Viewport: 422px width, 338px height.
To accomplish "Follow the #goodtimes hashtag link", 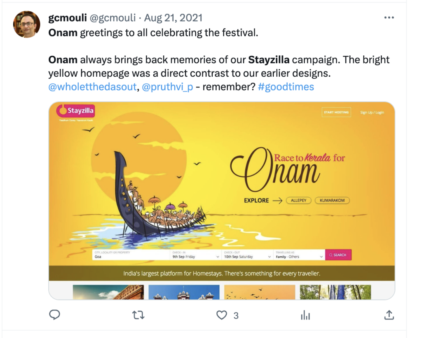I will pos(286,87).
